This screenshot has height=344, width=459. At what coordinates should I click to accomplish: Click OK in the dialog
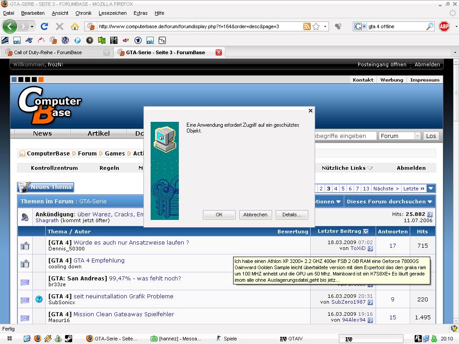coord(219,215)
